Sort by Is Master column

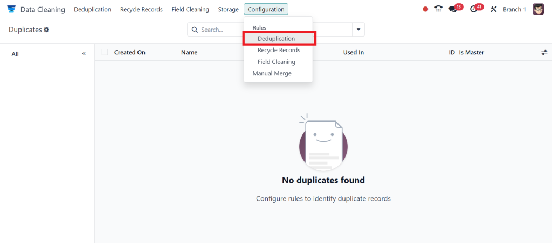click(471, 52)
